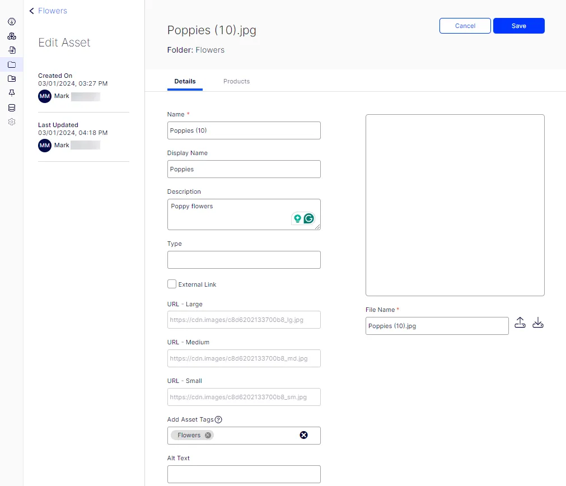The image size is (566, 486).
Task: Click the URL - Medium field
Action: click(x=244, y=358)
